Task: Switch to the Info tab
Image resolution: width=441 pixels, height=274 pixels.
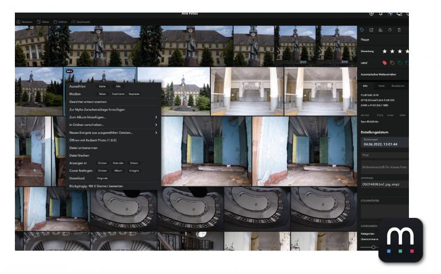Action: point(365,86)
